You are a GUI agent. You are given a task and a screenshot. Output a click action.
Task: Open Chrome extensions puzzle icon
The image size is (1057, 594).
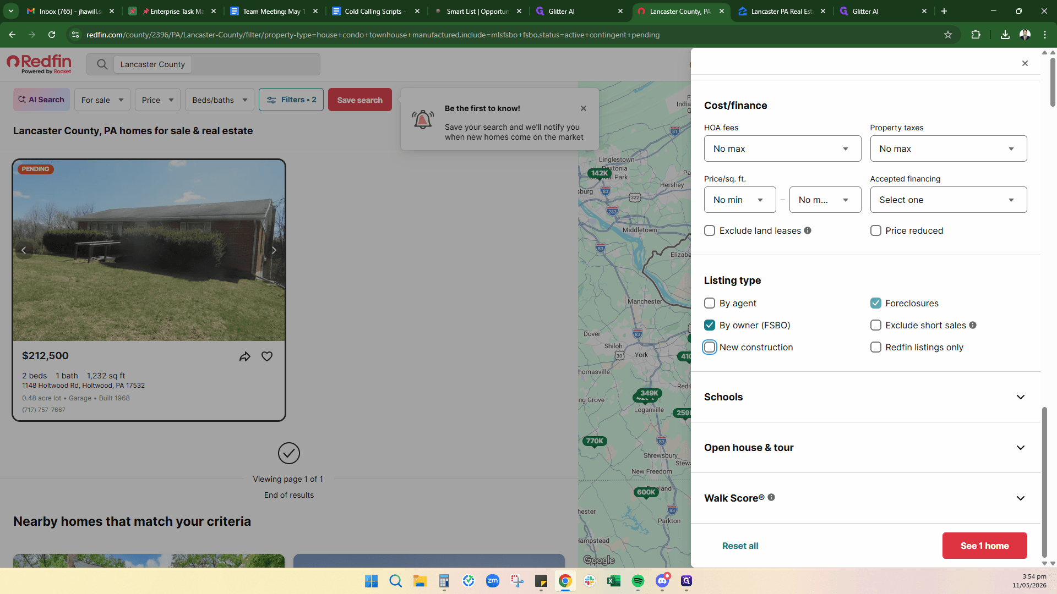(976, 35)
